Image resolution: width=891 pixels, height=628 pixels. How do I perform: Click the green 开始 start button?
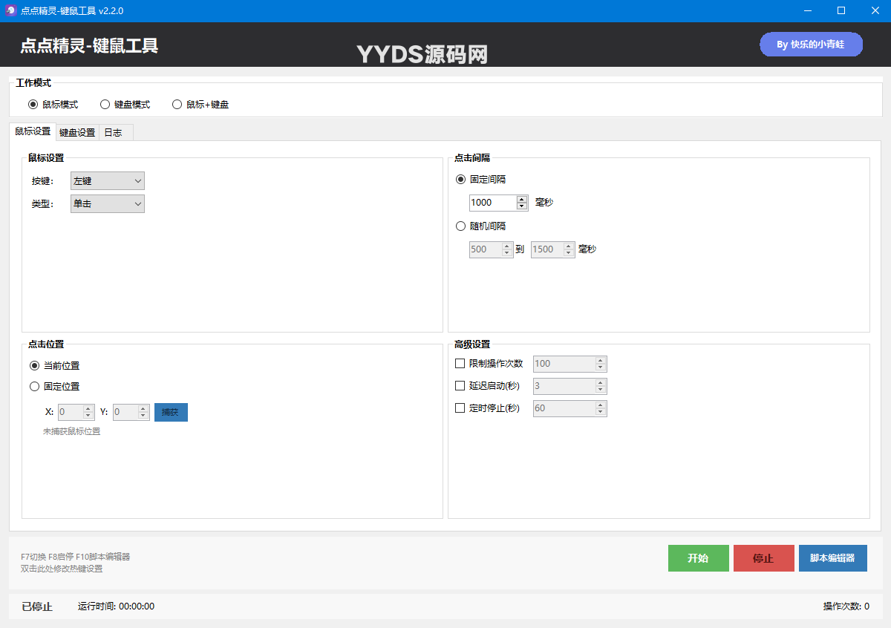698,558
